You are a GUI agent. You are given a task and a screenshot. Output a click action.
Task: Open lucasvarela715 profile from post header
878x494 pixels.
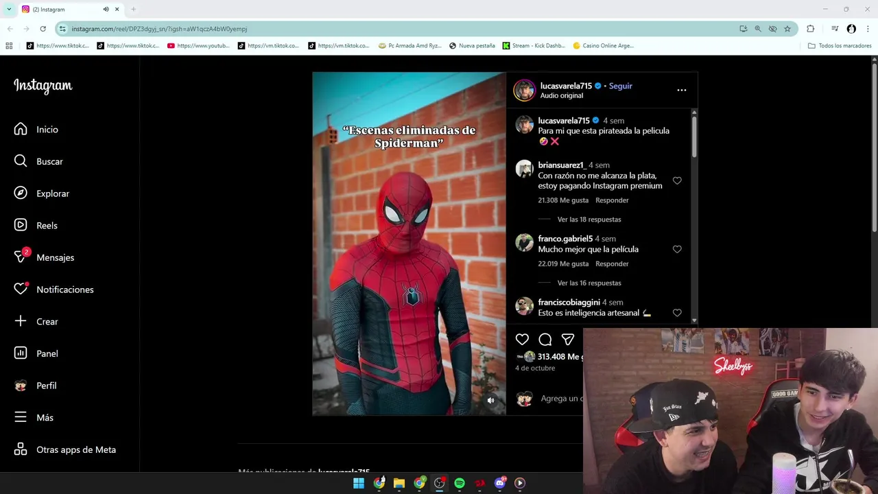[x=566, y=86]
